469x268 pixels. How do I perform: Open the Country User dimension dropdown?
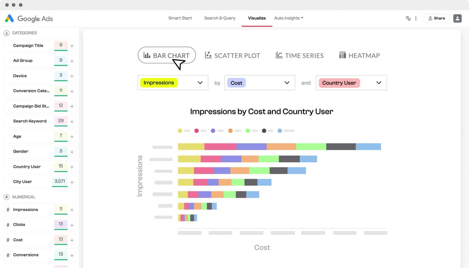[x=379, y=82]
